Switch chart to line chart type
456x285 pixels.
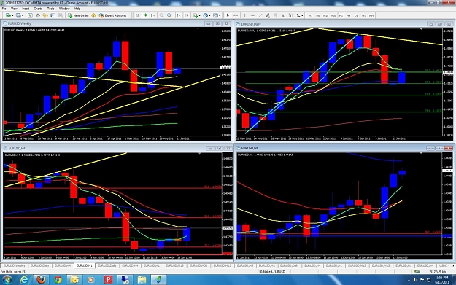(x=152, y=15)
